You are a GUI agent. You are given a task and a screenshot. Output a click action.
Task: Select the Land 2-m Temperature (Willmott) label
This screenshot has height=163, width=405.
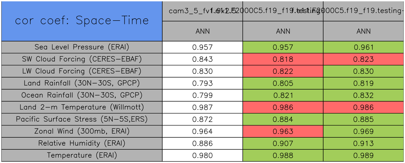(x=82, y=107)
